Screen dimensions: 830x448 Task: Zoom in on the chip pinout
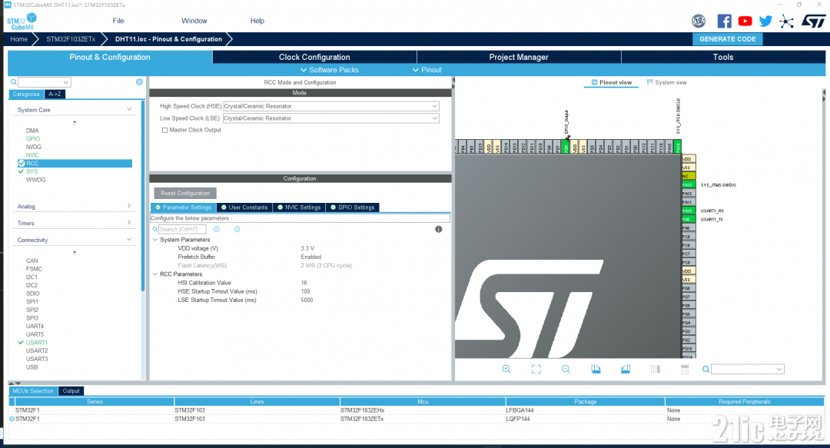pyautogui.click(x=506, y=369)
